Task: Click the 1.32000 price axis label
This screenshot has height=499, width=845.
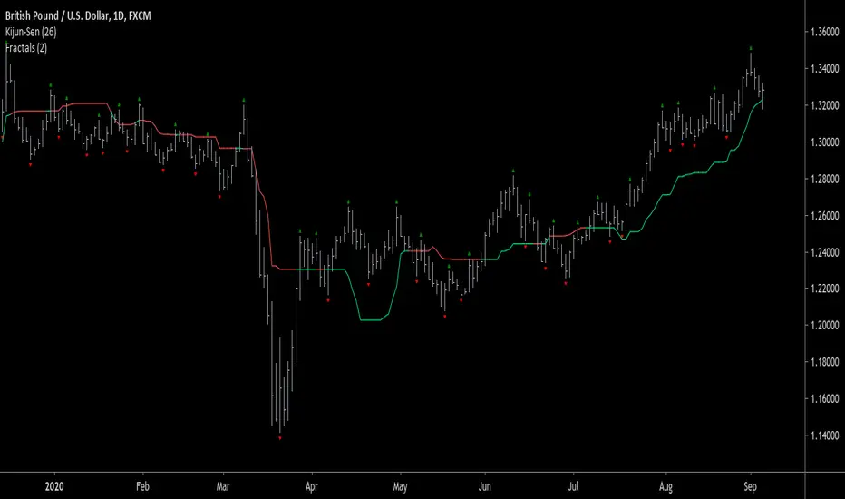Action: (x=824, y=105)
